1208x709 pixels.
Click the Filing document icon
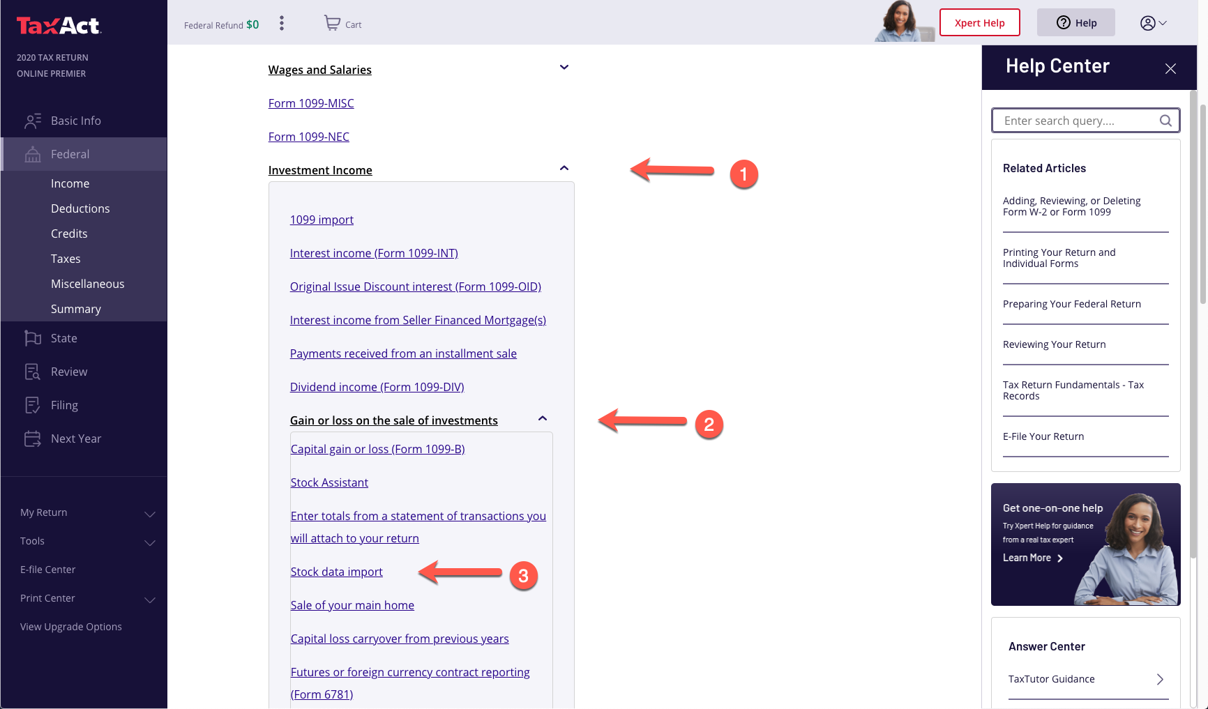click(x=33, y=405)
